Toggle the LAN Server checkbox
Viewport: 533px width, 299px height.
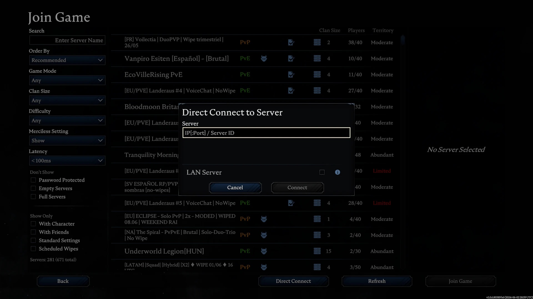[322, 172]
